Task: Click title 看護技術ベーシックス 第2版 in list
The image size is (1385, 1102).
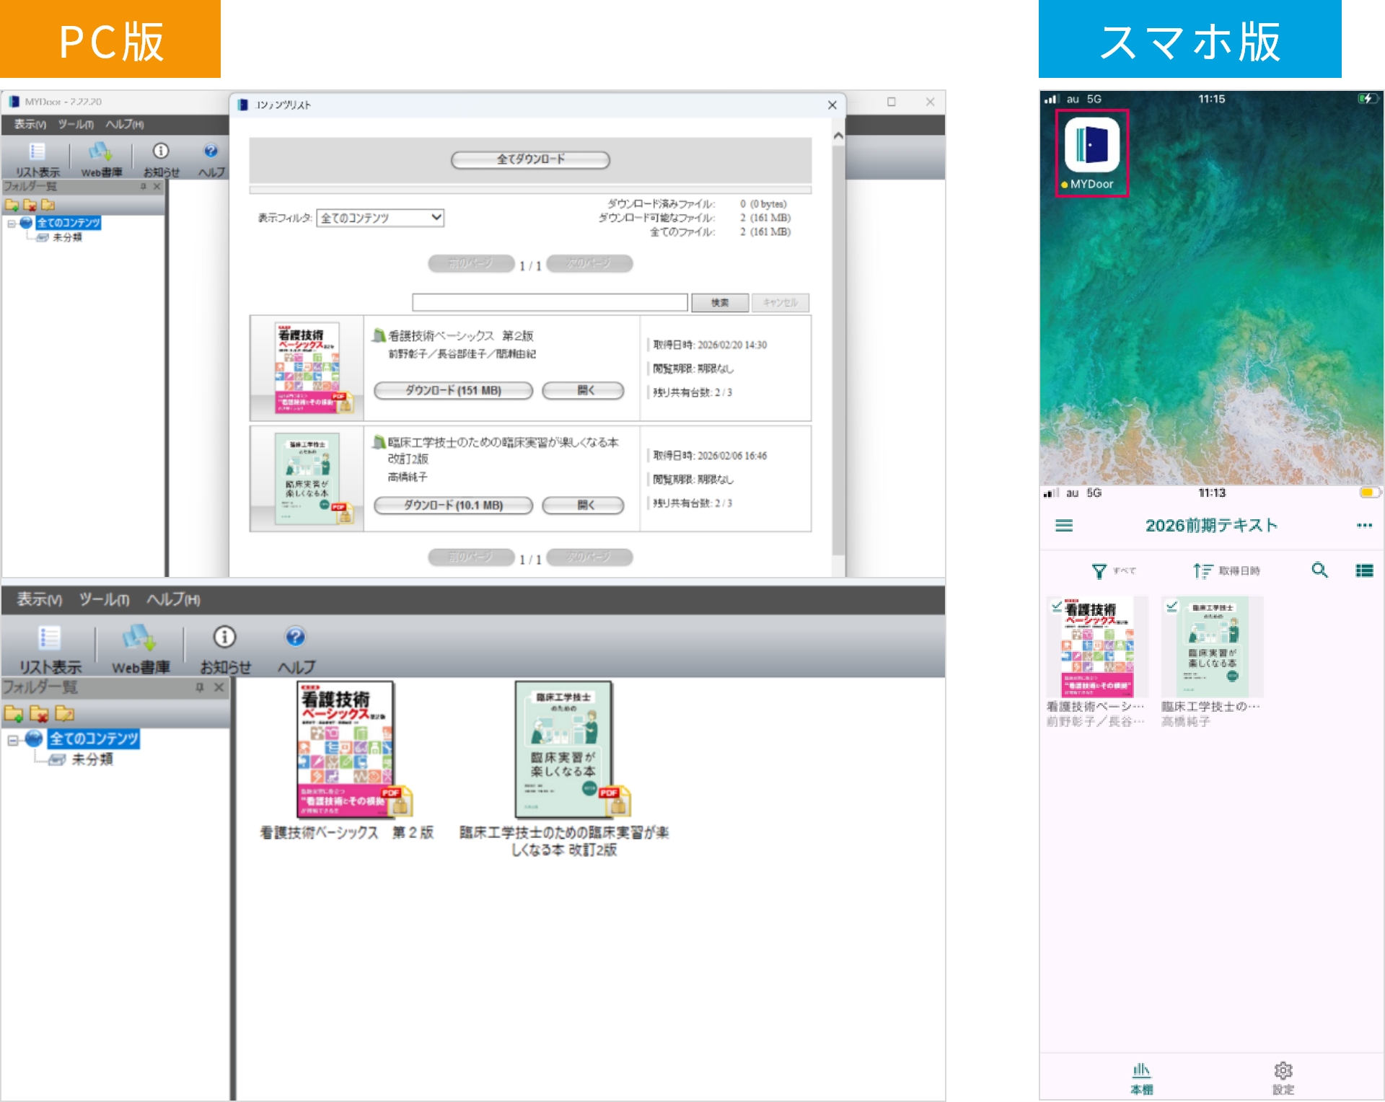Action: 461,336
